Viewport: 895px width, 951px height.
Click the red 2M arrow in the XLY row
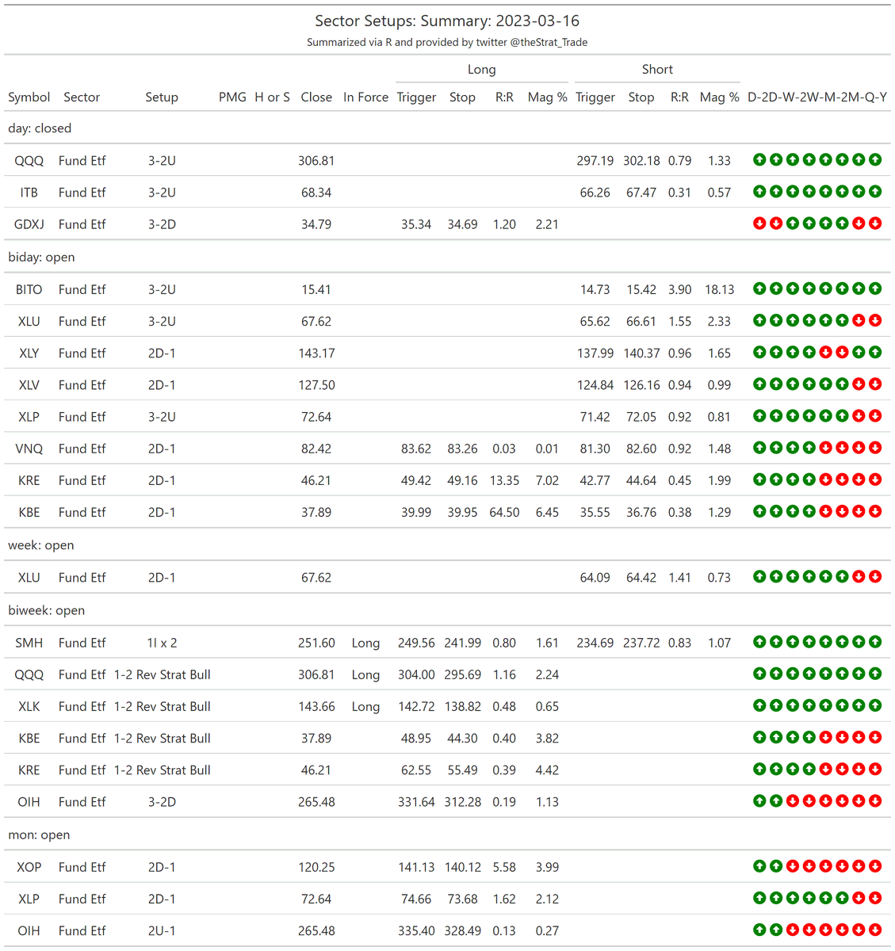842,352
